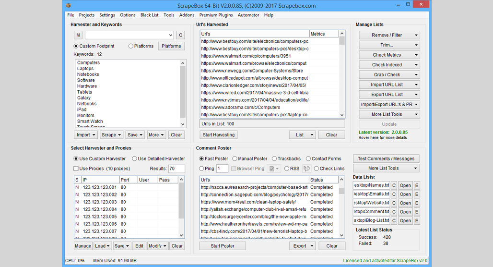The height and width of the screenshot is (267, 493).
Task: Click the E button for Website.txt
Action: click(x=417, y=203)
